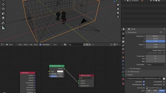
Task: Open the properties editor type dropdown
Action: tap(124, 29)
